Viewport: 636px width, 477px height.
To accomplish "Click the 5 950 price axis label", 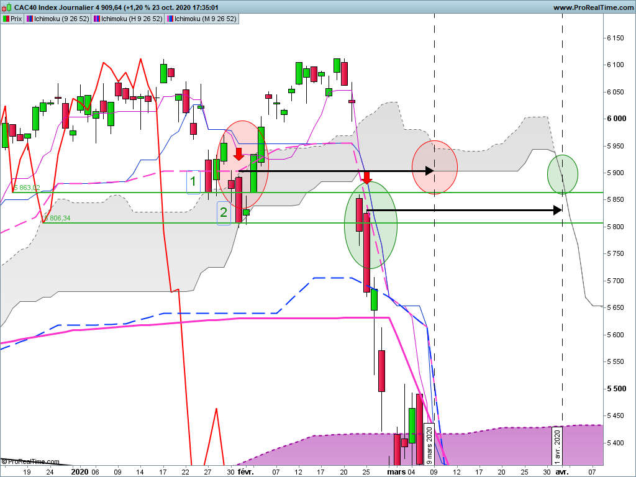I will click(x=616, y=146).
